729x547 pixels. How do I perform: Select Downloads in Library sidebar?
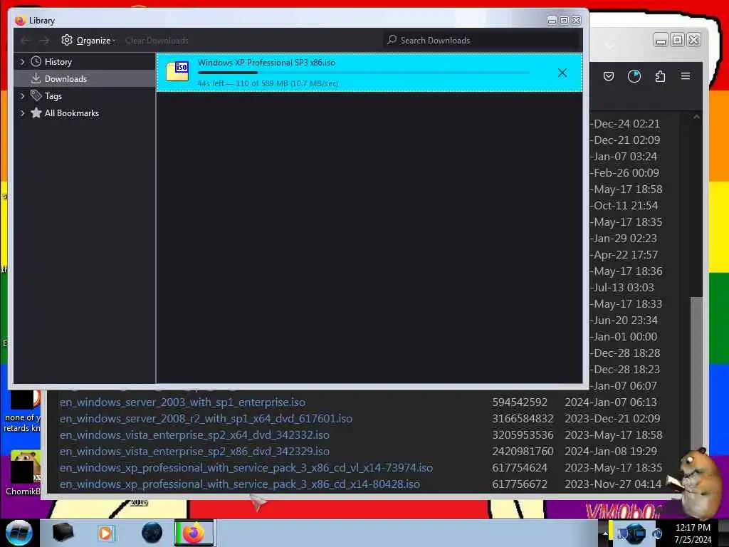point(65,79)
